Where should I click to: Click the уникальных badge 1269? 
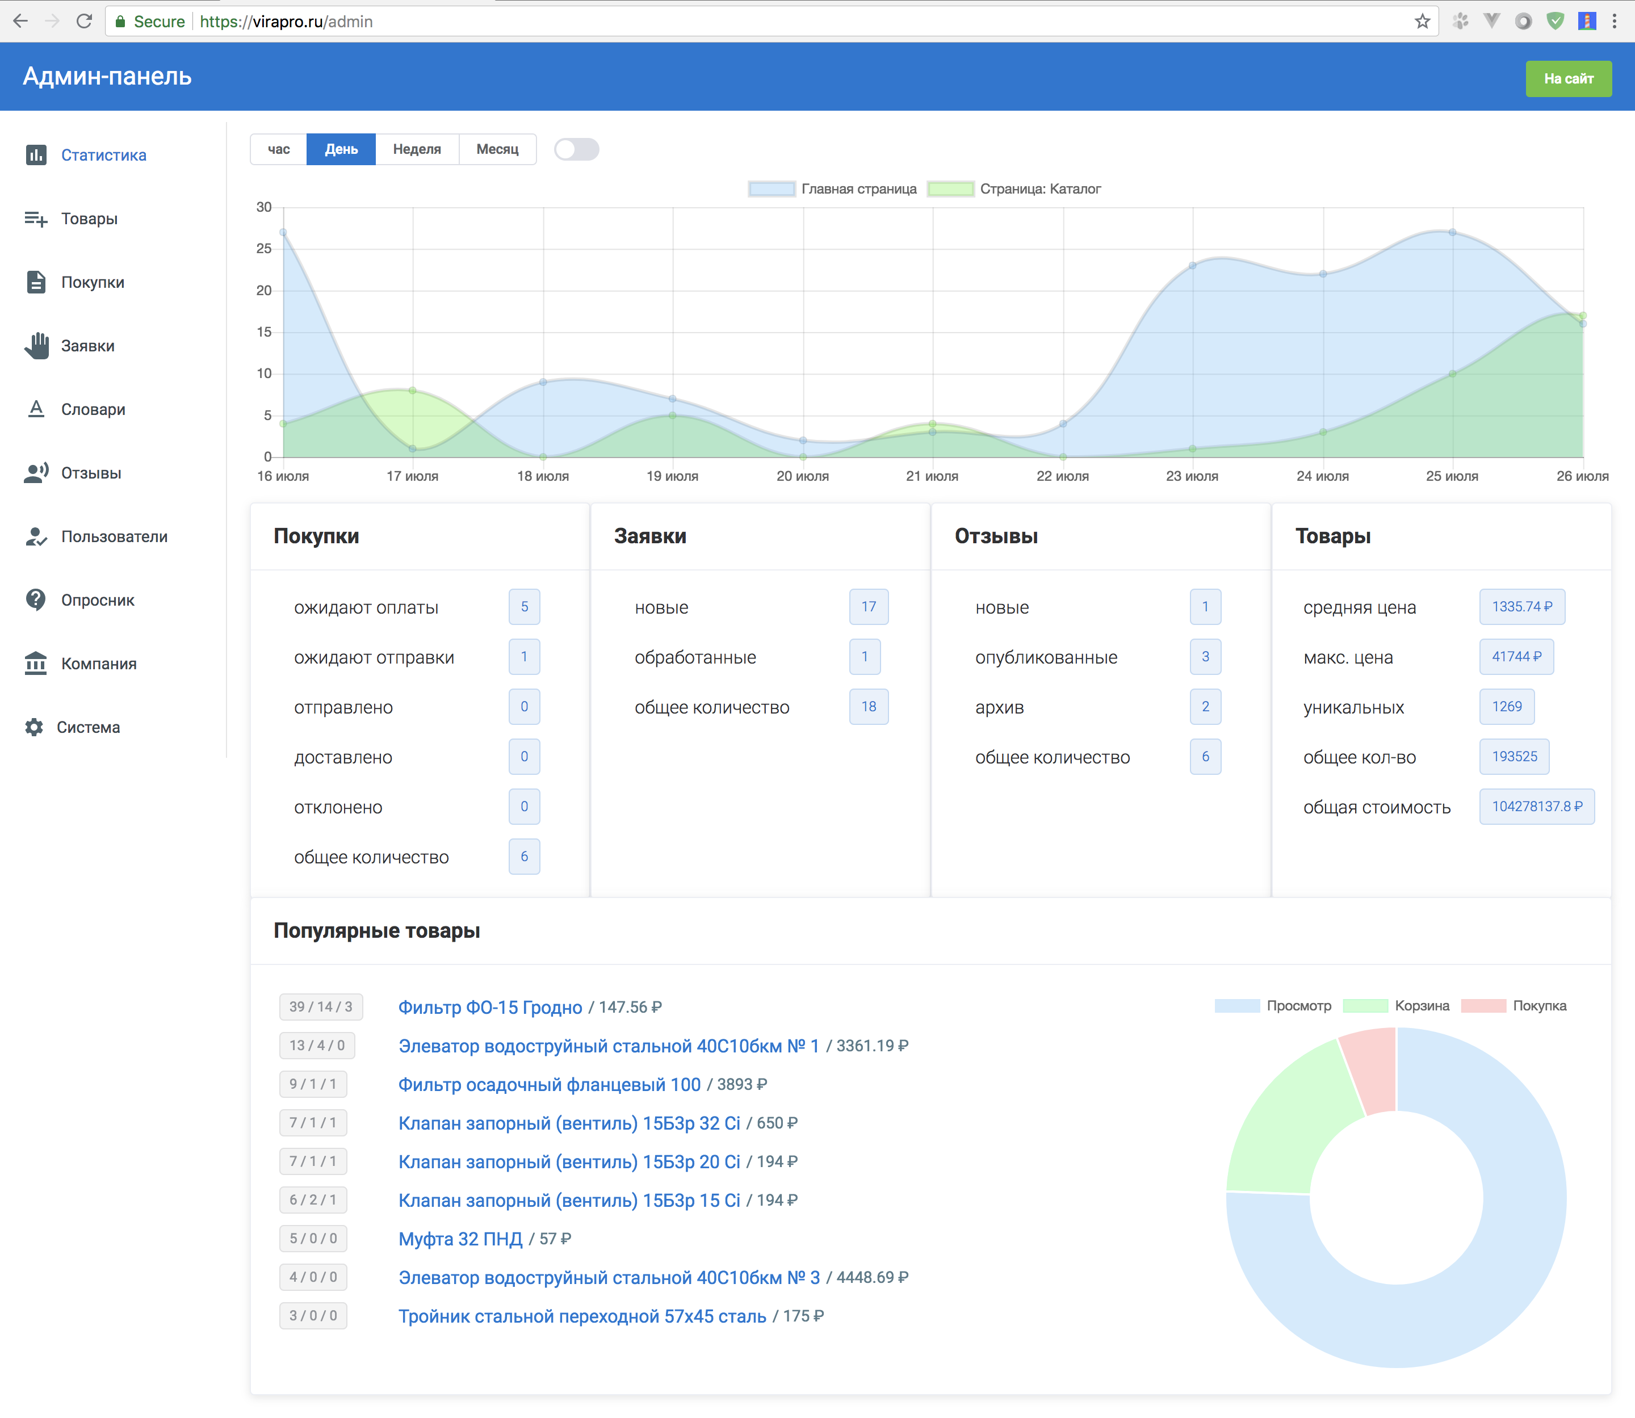pyautogui.click(x=1507, y=707)
